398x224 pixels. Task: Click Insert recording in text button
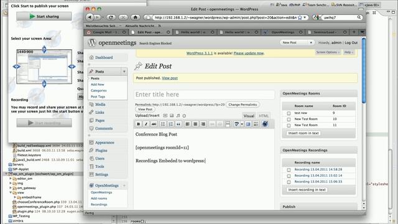[307, 190]
